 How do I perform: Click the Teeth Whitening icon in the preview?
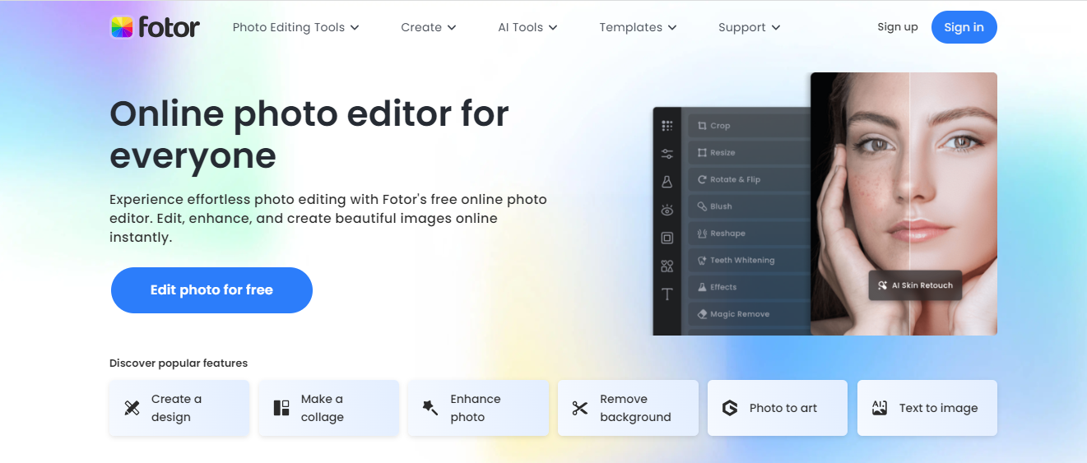[x=702, y=260]
